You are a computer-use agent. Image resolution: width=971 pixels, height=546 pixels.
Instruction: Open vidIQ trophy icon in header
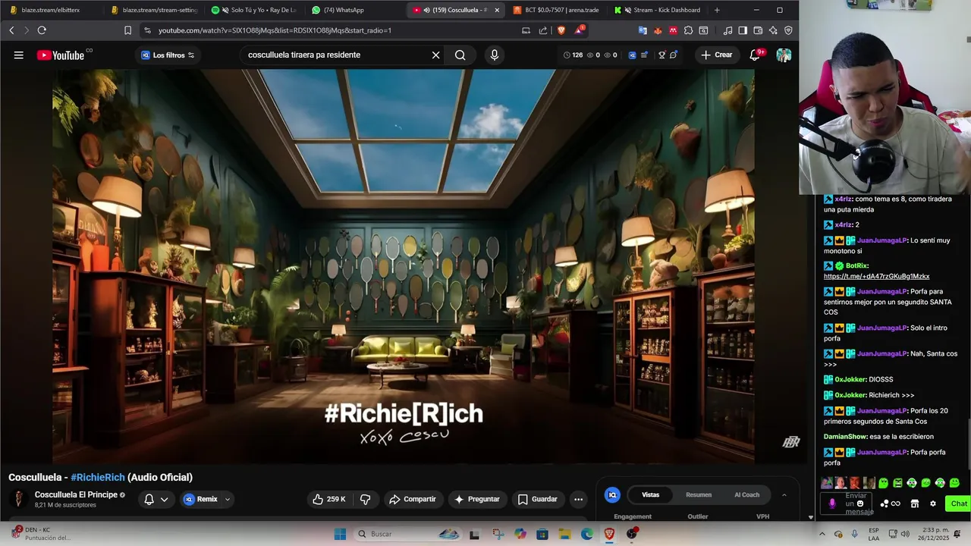(661, 55)
